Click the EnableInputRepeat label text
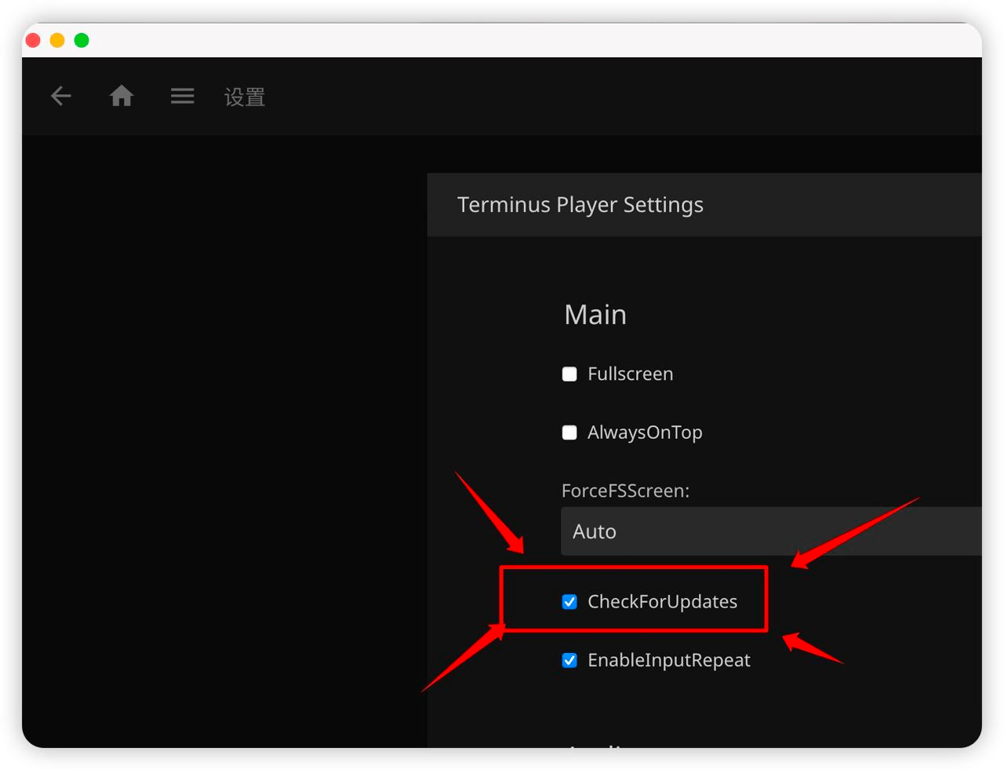Viewport: 1004px width, 770px height. pos(668,660)
